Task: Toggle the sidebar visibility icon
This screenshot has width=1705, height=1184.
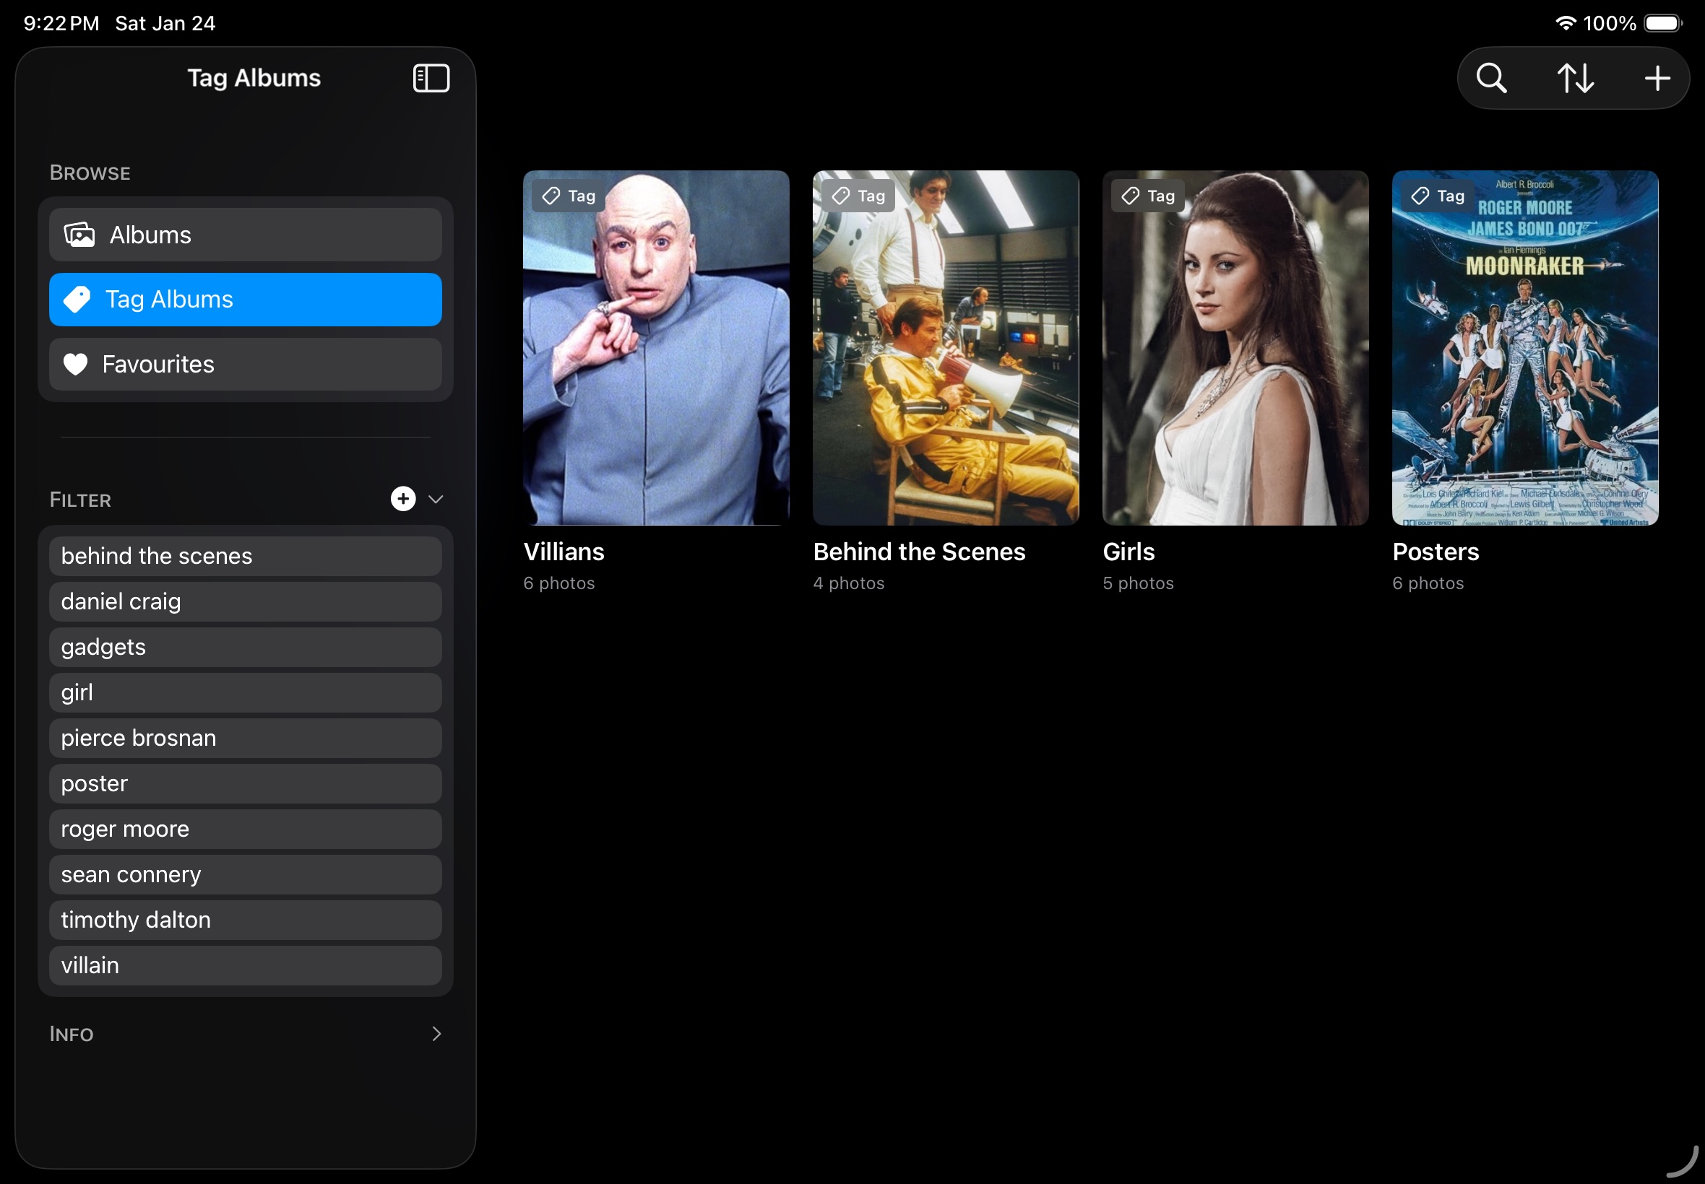Action: click(431, 78)
